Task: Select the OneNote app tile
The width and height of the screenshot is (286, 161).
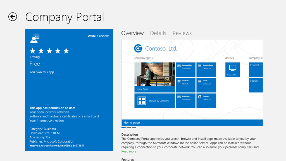Action: coord(186,85)
